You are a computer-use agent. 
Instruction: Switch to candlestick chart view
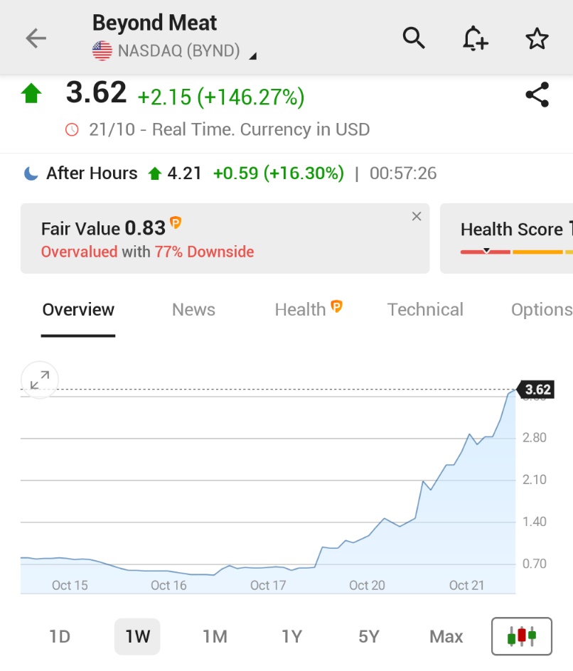(x=521, y=636)
